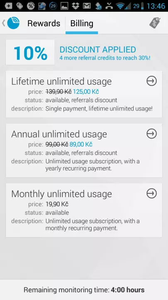Screen dimensions: 168x300
Task: Go back using the left chevron
Action: click(3, 23)
